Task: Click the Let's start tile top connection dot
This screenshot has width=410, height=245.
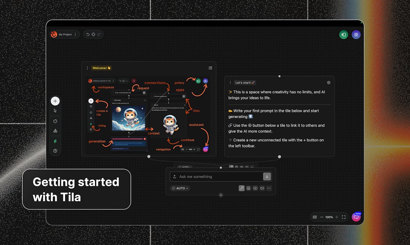Action: tap(280, 76)
